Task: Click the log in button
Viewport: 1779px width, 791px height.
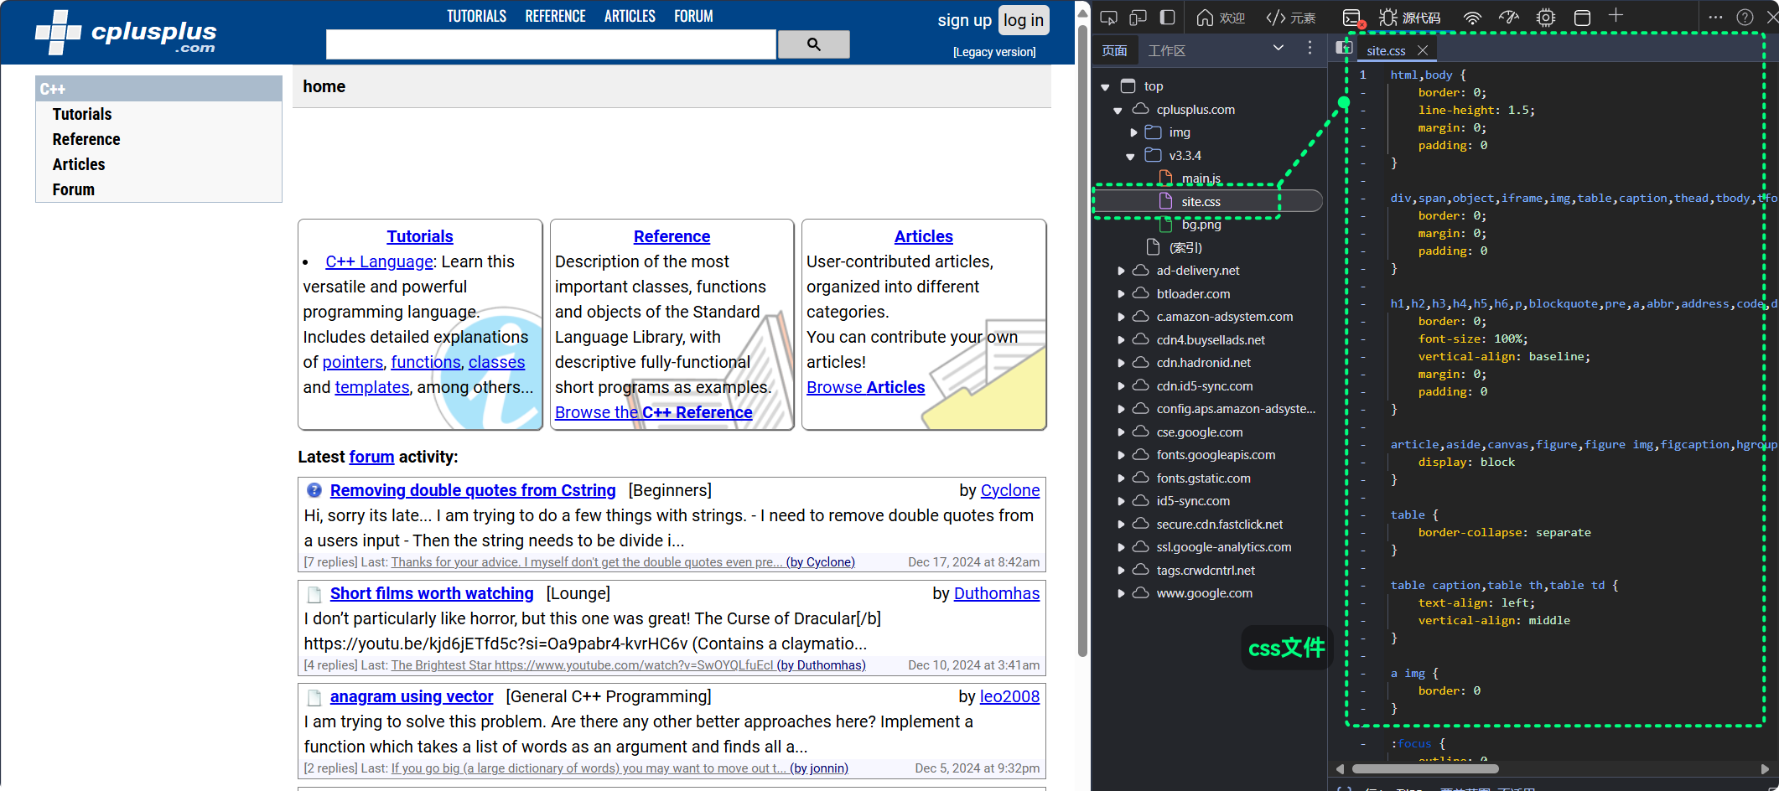Action: tap(1024, 20)
